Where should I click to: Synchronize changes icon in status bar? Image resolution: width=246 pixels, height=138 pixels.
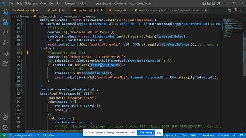pos(38,135)
